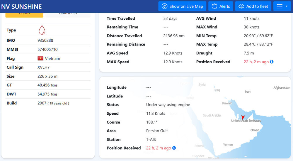Click the NV SUNSHINE vessel title
Image resolution: width=293 pixels, height=161 pixels.
coord(21,6)
